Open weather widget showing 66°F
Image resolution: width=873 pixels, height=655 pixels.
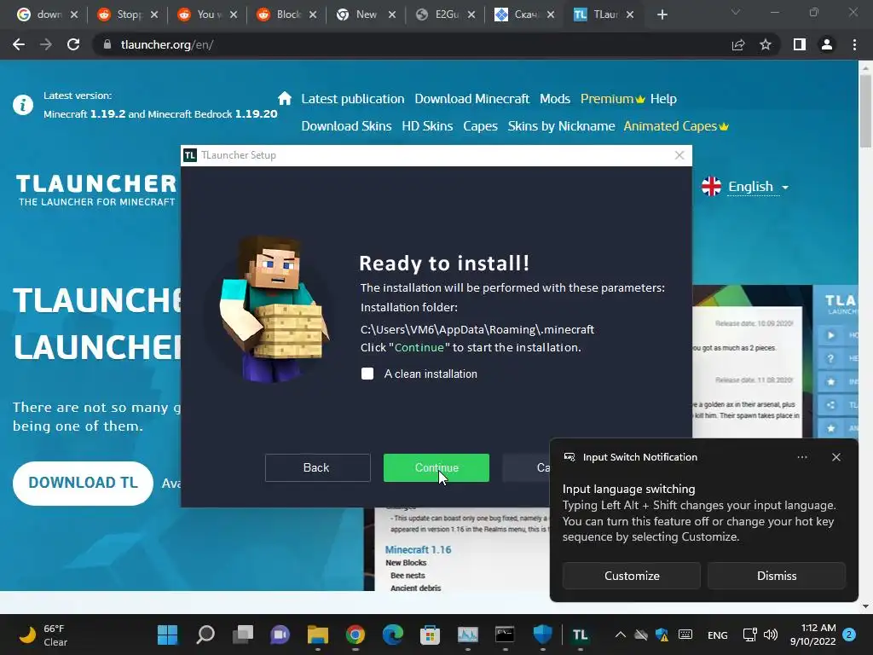coord(43,635)
